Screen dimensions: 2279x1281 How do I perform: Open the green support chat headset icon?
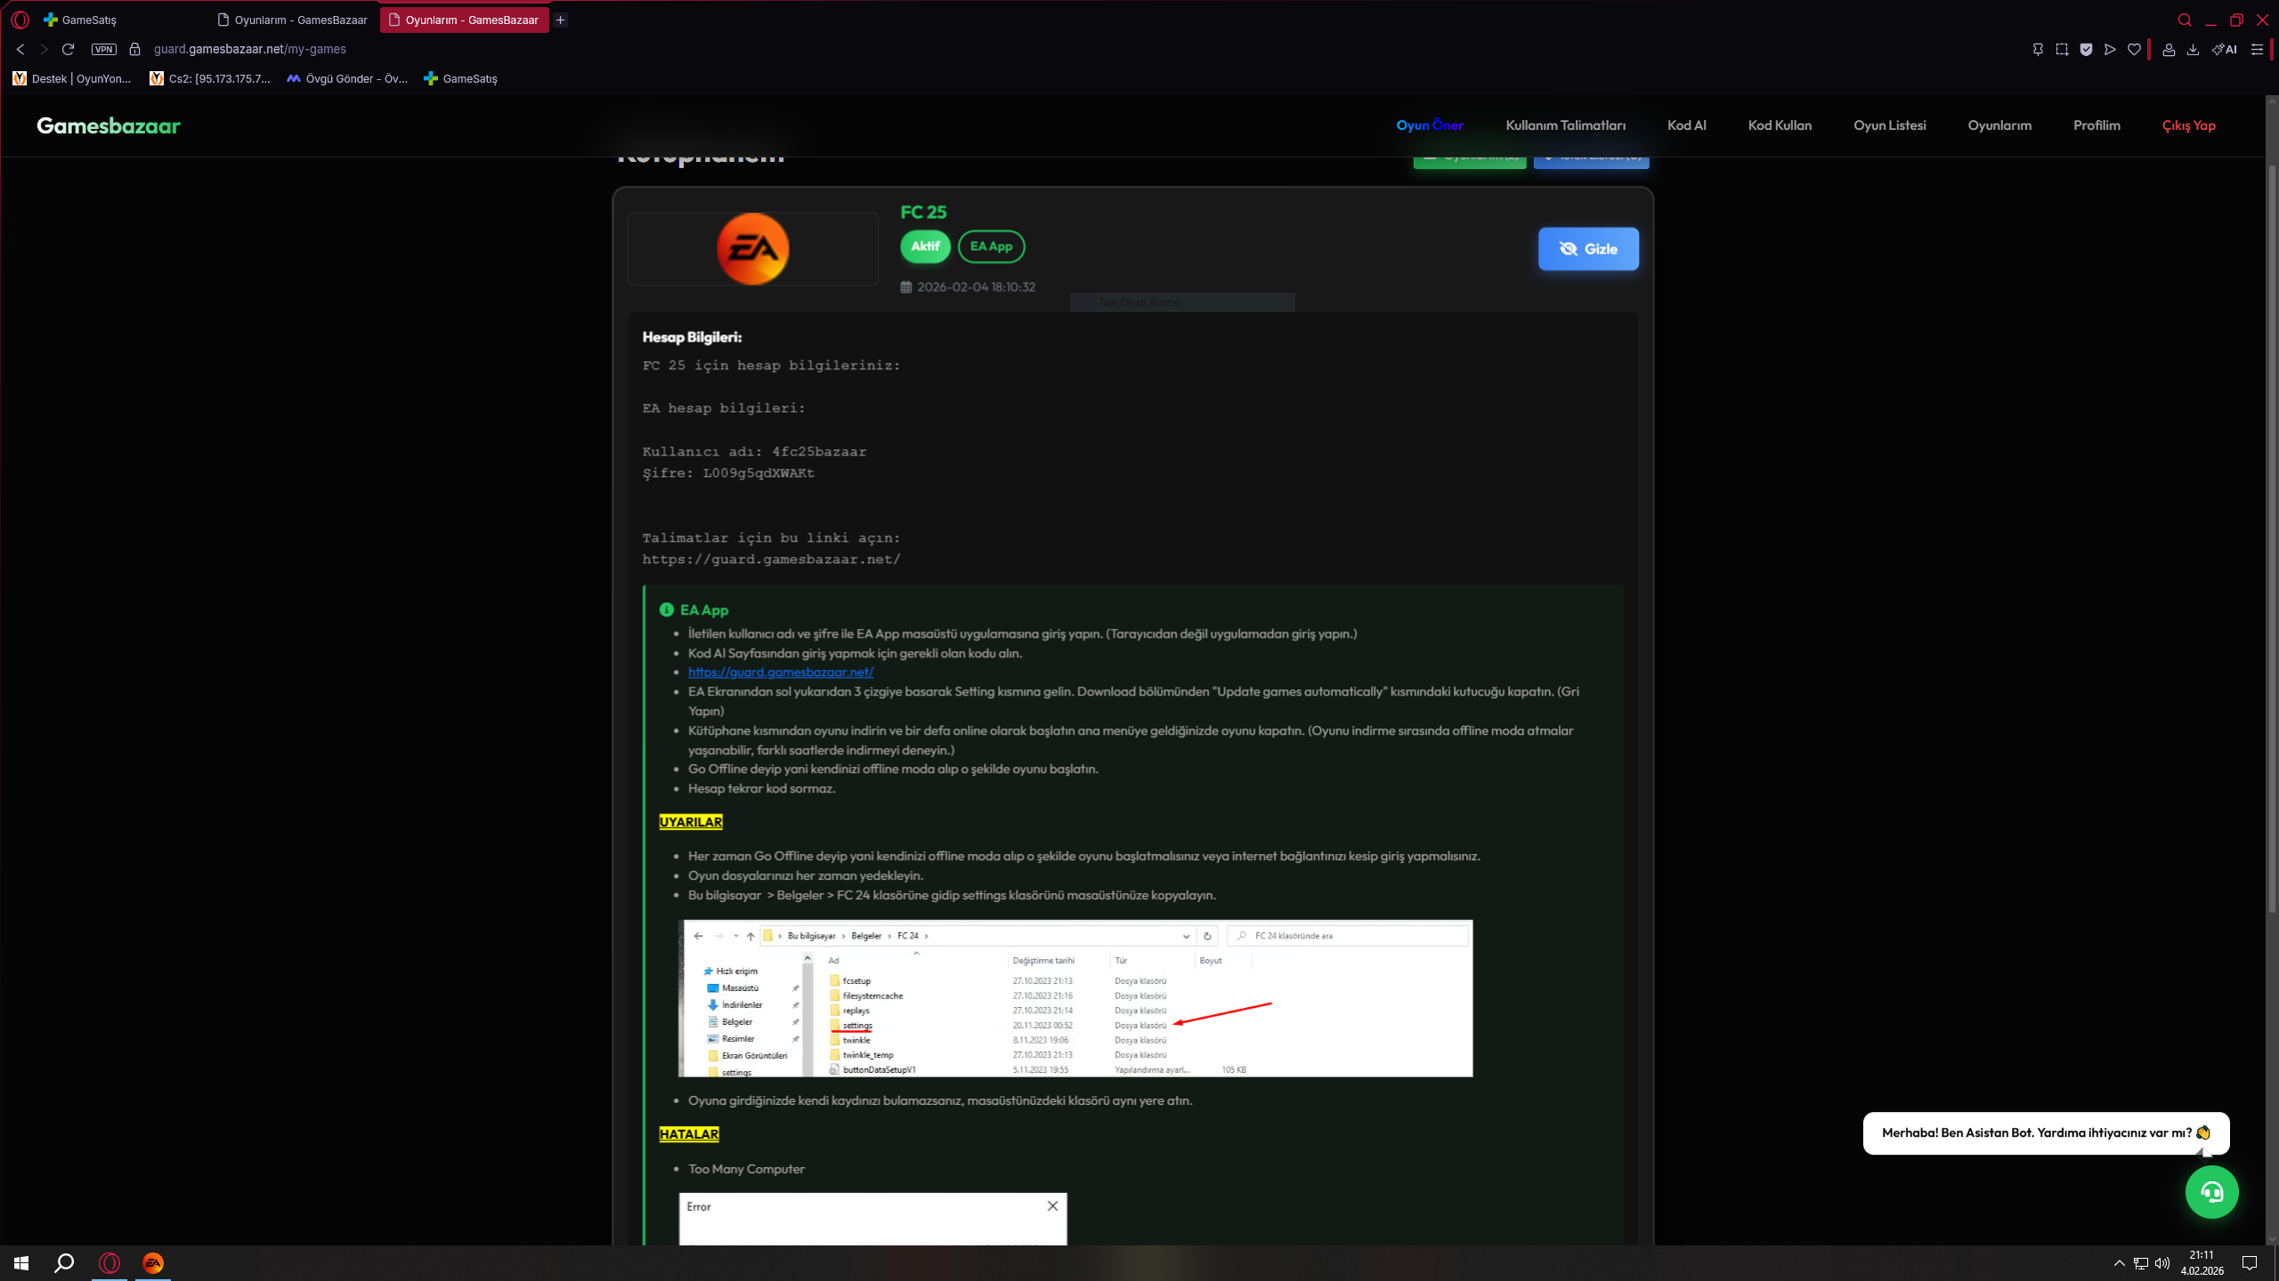(x=2212, y=1192)
